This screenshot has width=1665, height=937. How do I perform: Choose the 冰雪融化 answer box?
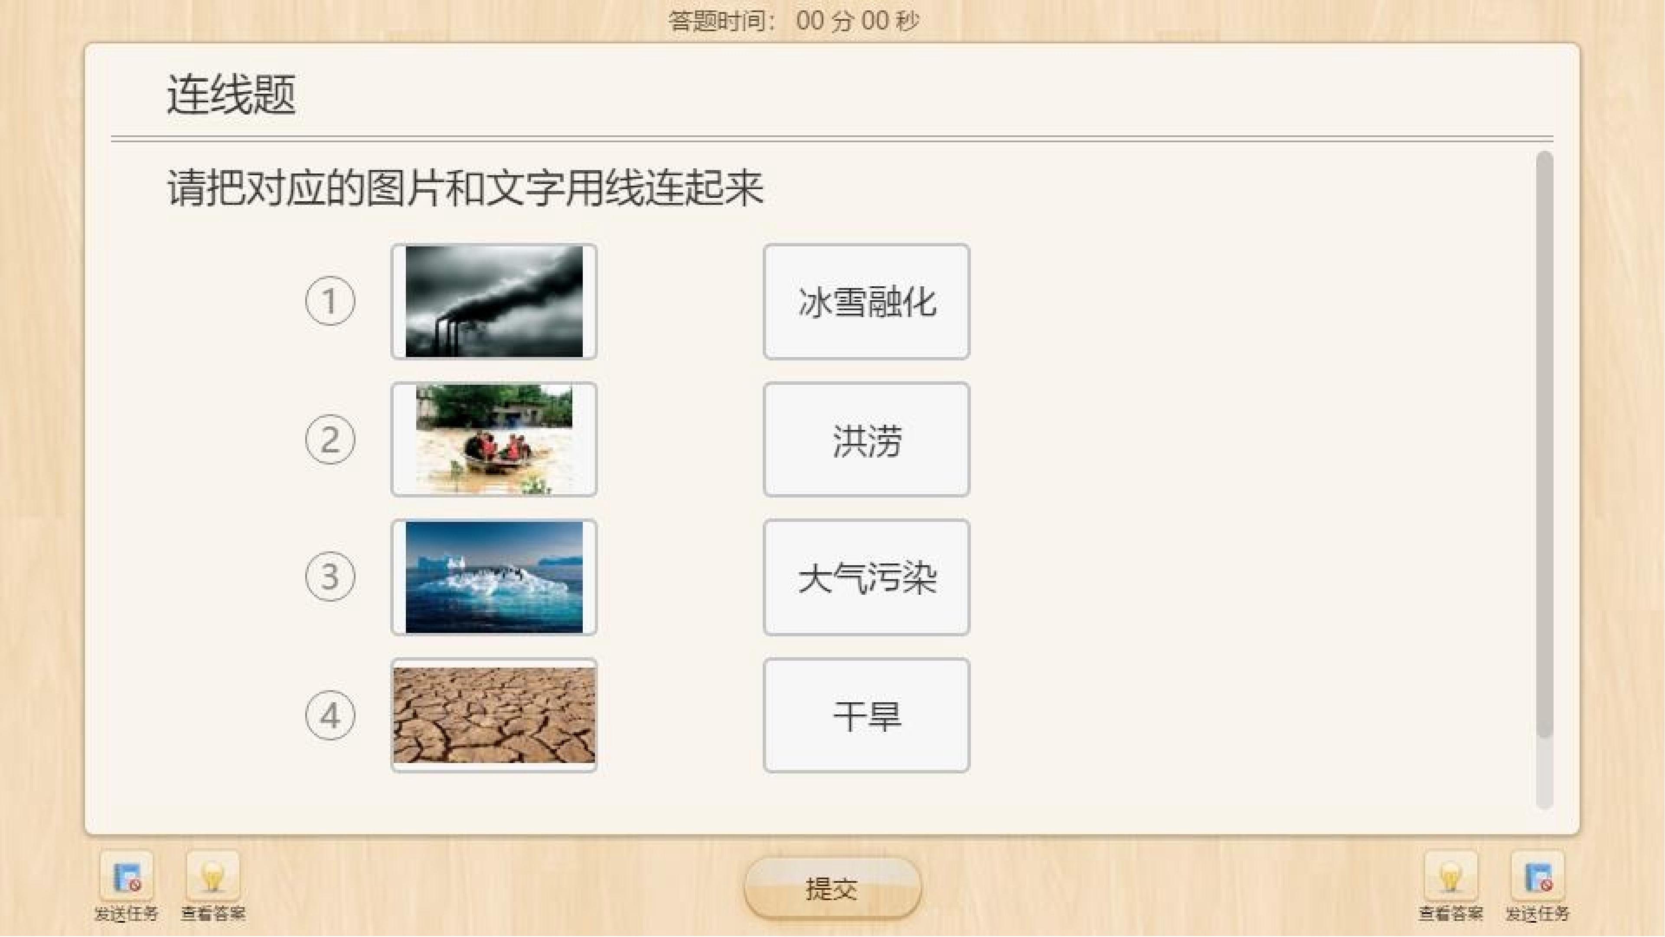pos(866,301)
